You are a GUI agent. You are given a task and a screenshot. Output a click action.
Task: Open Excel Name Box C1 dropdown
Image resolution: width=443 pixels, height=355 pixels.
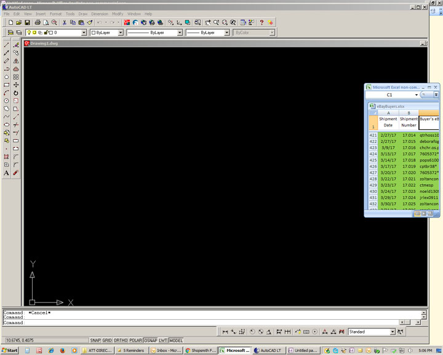click(x=417, y=95)
